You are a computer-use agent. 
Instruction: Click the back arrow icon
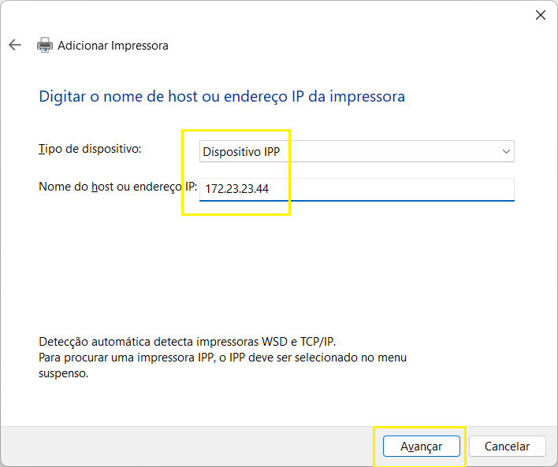[x=14, y=45]
